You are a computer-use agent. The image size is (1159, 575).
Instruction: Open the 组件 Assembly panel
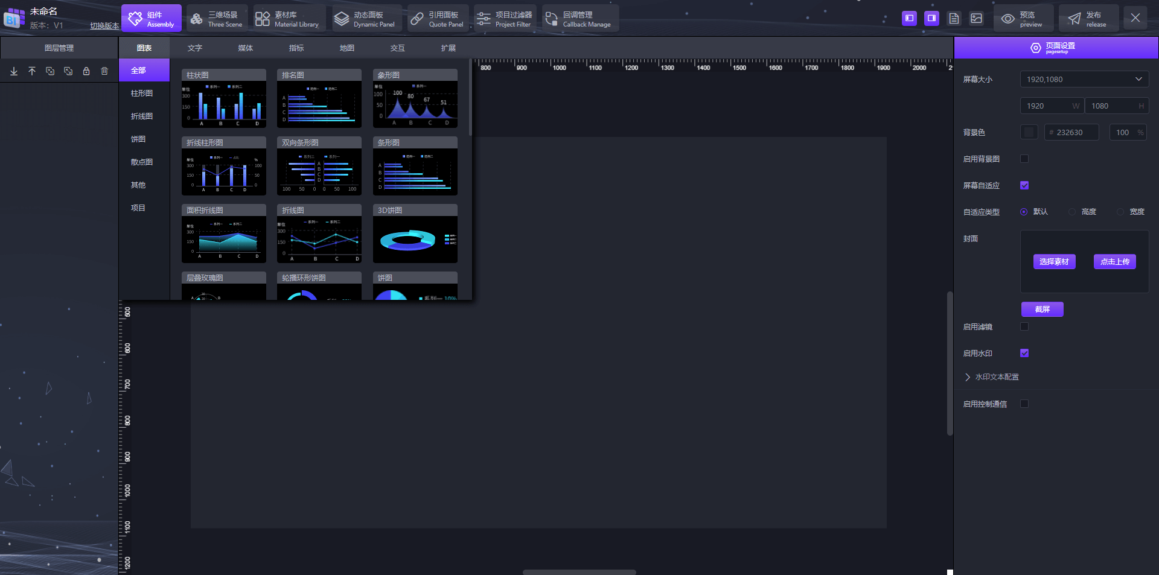152,19
